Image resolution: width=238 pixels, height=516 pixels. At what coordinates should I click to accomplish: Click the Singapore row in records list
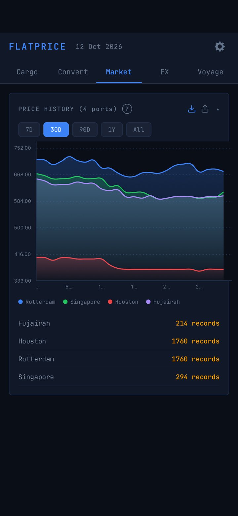click(x=119, y=377)
